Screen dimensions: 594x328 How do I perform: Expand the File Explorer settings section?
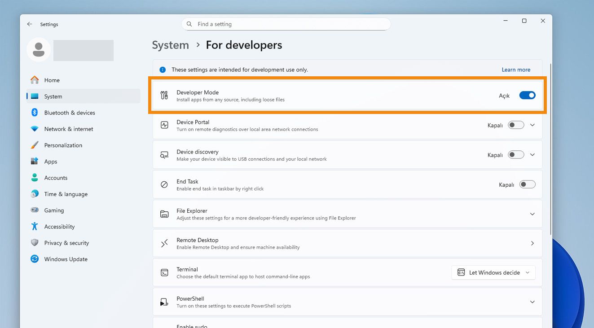click(532, 214)
